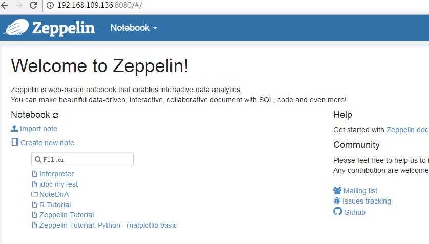Click the browser address bar URL

(100, 5)
